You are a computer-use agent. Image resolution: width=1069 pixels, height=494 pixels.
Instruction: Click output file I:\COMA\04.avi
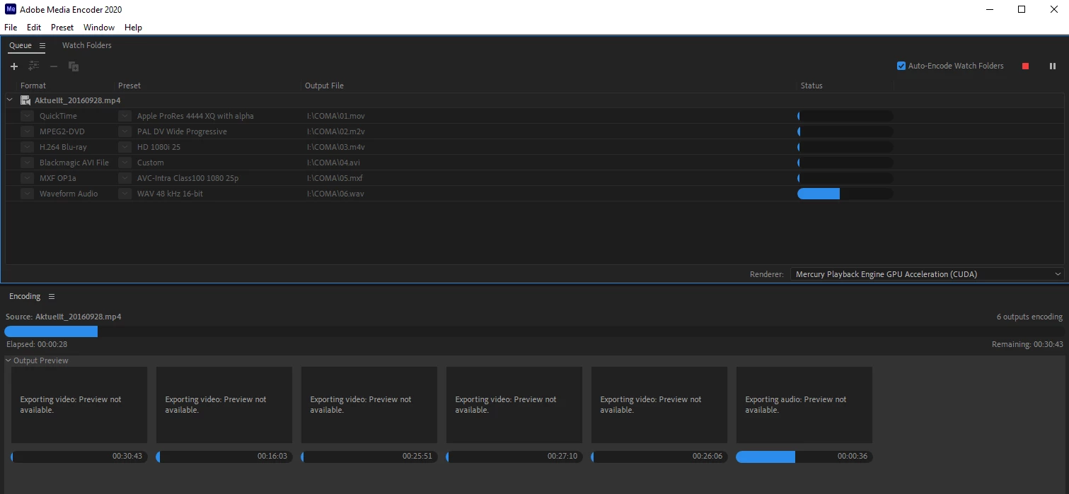pyautogui.click(x=334, y=163)
